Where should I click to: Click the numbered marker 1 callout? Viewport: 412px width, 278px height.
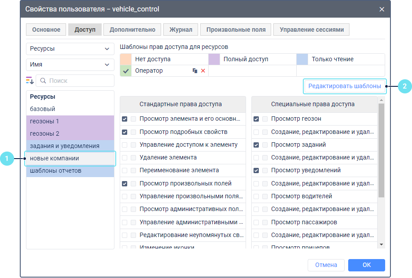pos(7,158)
